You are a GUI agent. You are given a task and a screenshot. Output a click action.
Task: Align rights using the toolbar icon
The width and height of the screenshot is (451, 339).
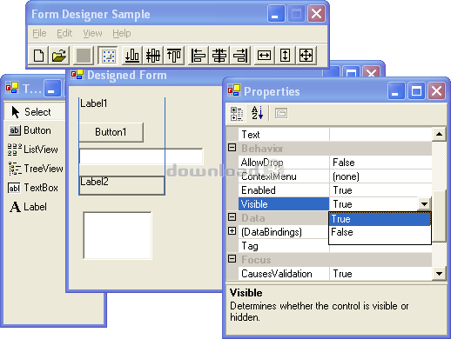pos(240,55)
